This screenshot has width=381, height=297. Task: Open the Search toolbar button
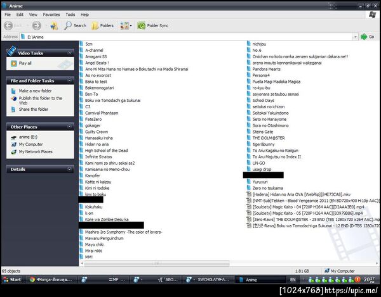75,25
